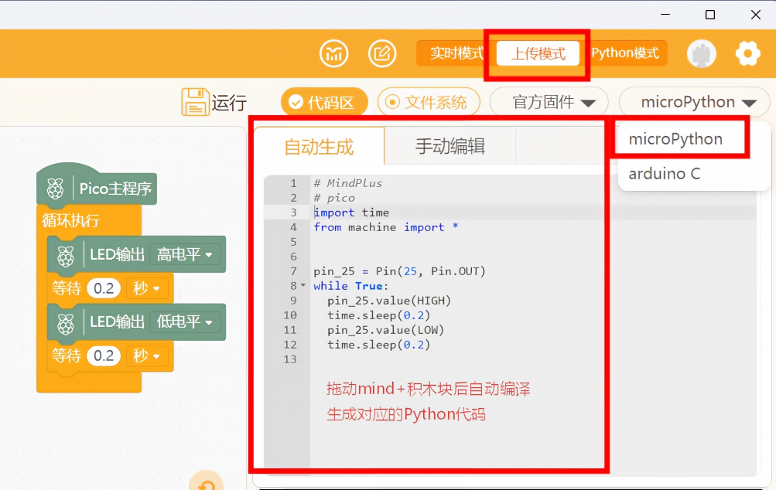
Task: Select the 代码区 view option
Action: [x=324, y=102]
